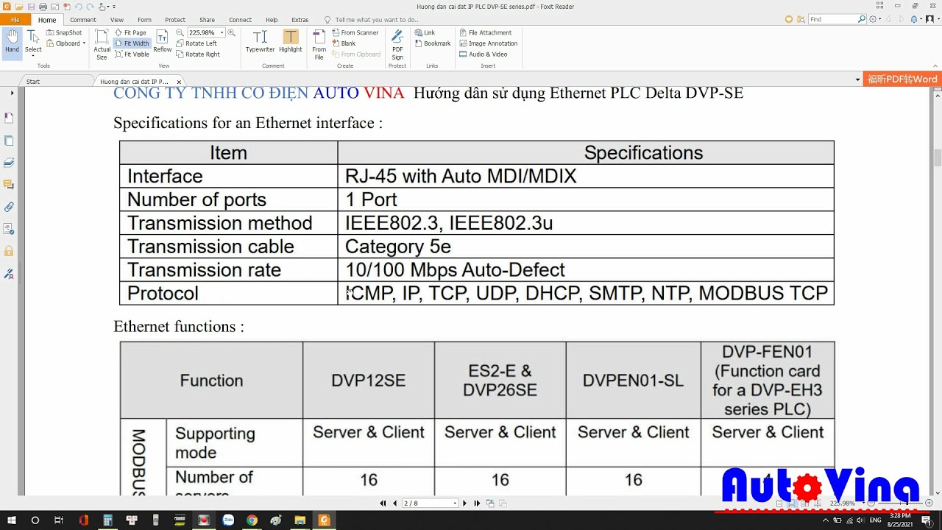Switch to the Comment ribbon tab
Viewport: 942px width, 530px height.
(x=83, y=20)
